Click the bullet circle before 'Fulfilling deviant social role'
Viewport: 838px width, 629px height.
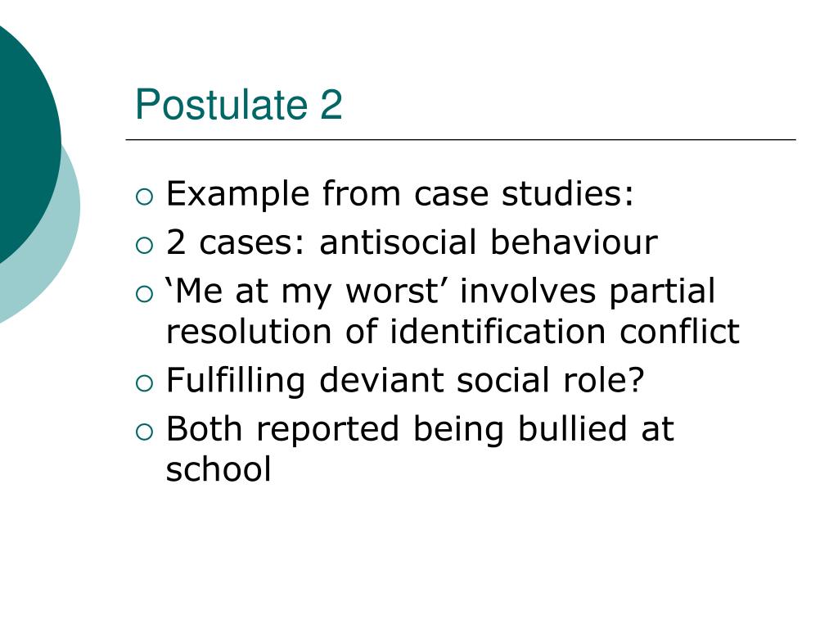pos(144,383)
